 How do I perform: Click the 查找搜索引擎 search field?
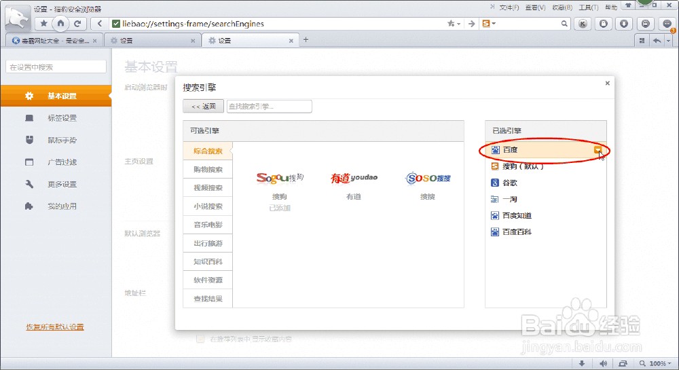coord(270,106)
